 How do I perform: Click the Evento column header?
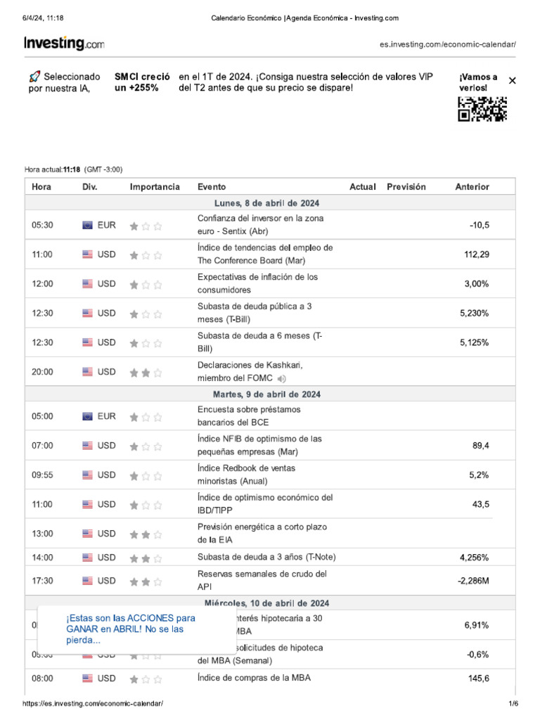tap(212, 187)
